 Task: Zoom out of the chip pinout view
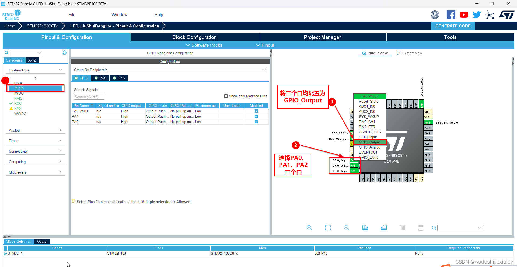(347, 228)
